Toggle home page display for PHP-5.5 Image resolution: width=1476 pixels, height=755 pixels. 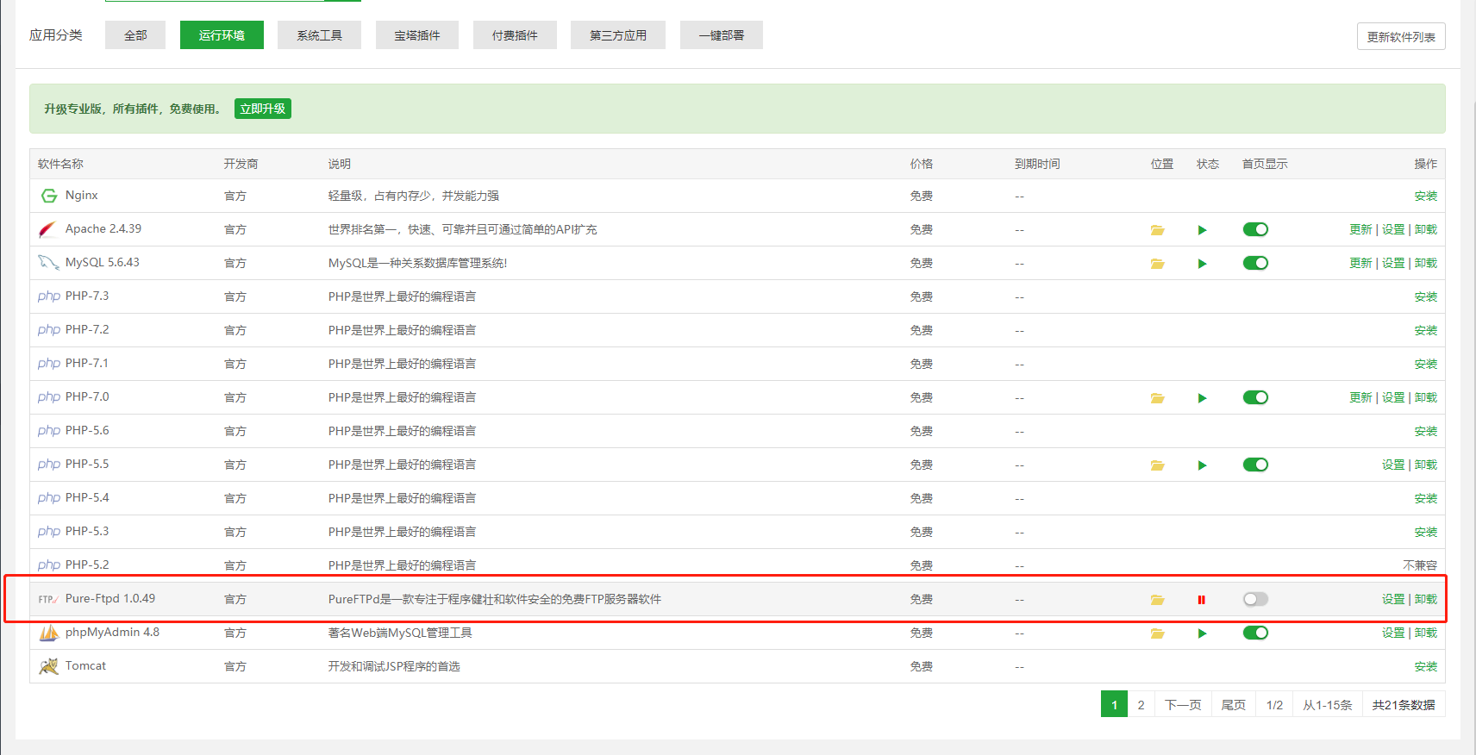(x=1255, y=465)
